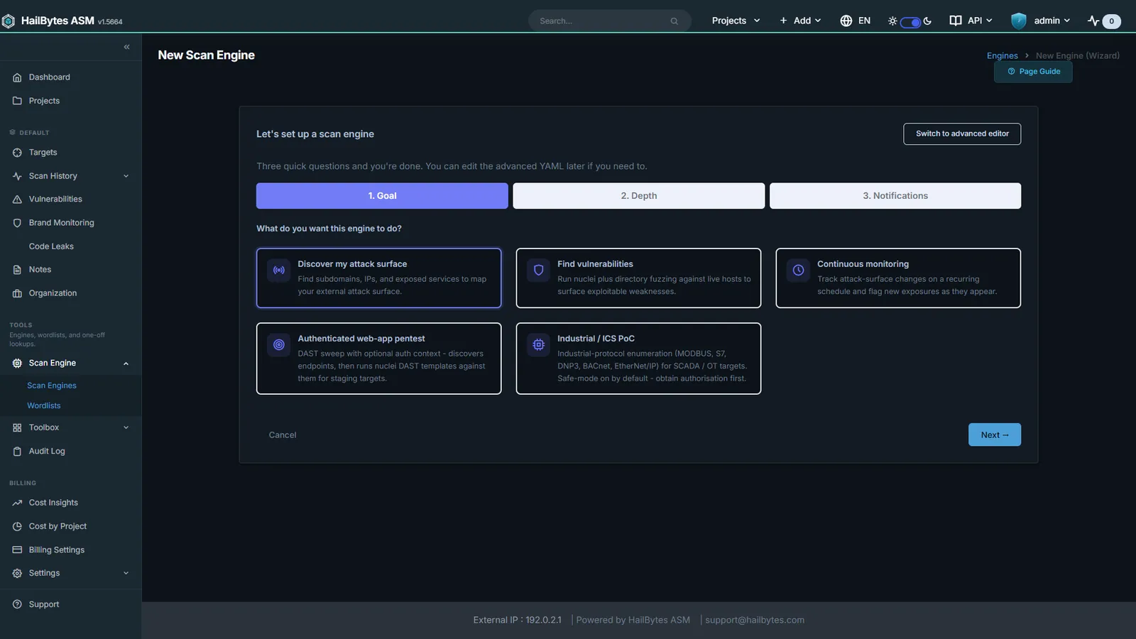Viewport: 1136px width, 639px height.
Task: Click the External IP 192.0.2.1 footer text
Action: click(518, 620)
